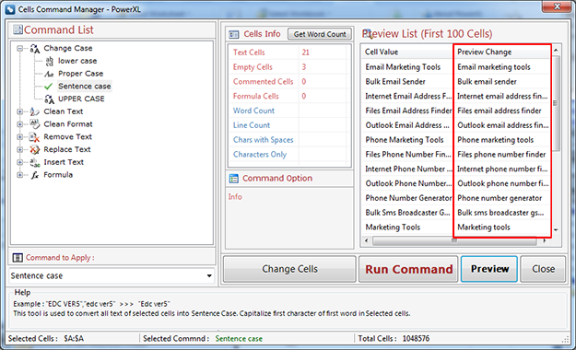Viewport: 576px width, 350px height.
Task: Click the green checkmark beside Sentence case
Action: pyautogui.click(x=49, y=87)
